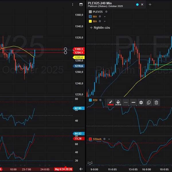Click the 11-0:05 time axis label
This screenshot has width=172, height=172.
[112, 169]
